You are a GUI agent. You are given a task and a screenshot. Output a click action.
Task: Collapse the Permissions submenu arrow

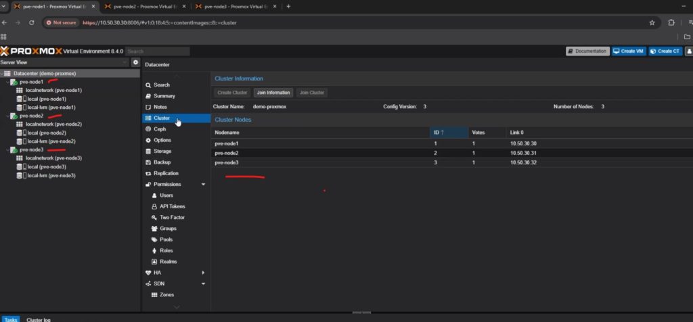(x=203, y=184)
